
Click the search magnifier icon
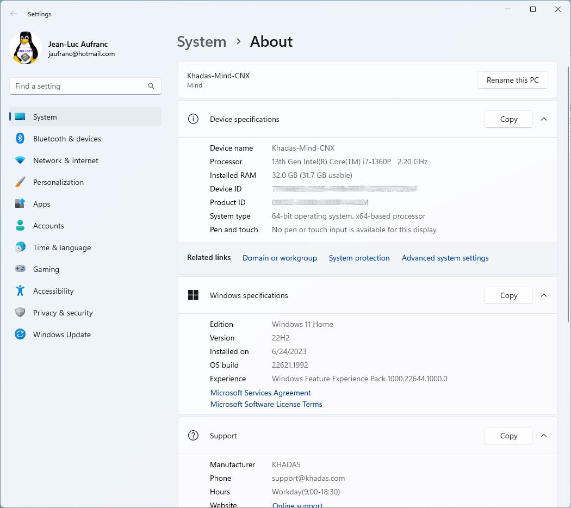[151, 86]
